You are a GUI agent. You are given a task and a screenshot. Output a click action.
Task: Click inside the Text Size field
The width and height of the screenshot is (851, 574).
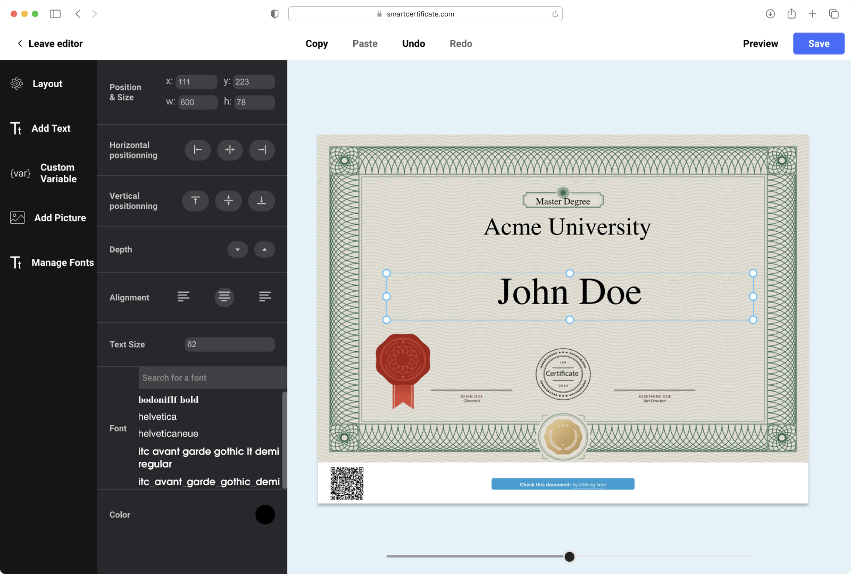pyautogui.click(x=229, y=344)
